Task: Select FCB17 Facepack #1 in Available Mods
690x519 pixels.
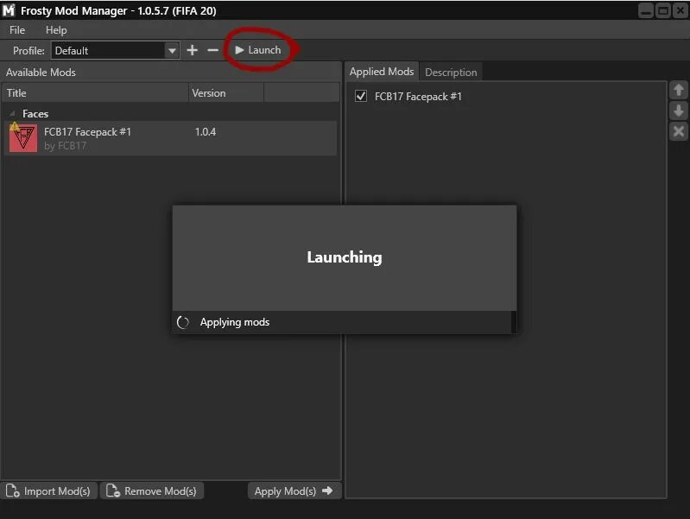Action: point(171,138)
